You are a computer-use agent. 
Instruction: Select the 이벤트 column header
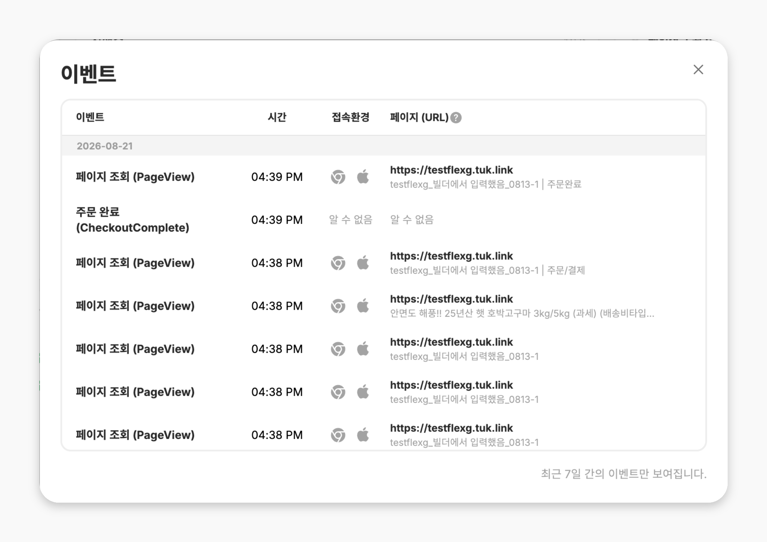[x=90, y=117]
